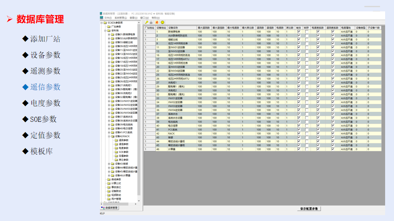Open the 计算公式 folder in tree

(116, 183)
